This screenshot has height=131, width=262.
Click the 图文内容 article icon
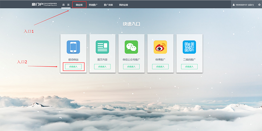click(x=102, y=47)
